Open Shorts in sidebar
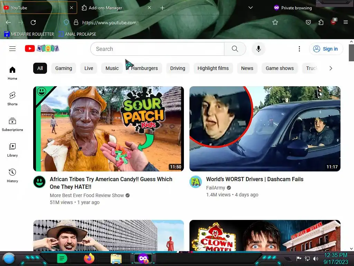 [x=12, y=99]
